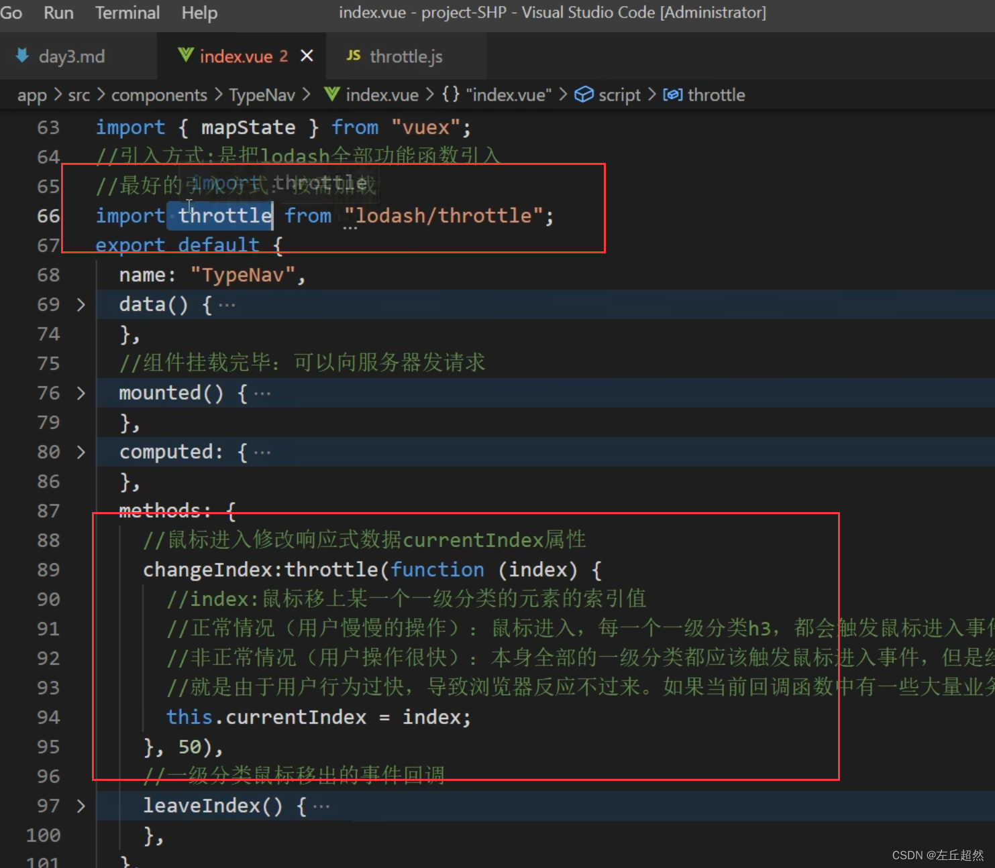995x868 pixels.
Task: Open the Help menu
Action: [x=199, y=13]
